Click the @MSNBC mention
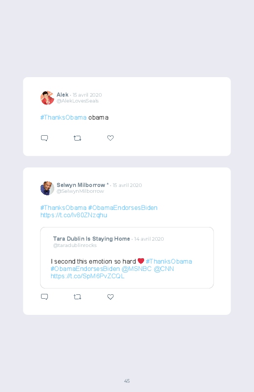This screenshot has width=254, height=392. point(137,269)
